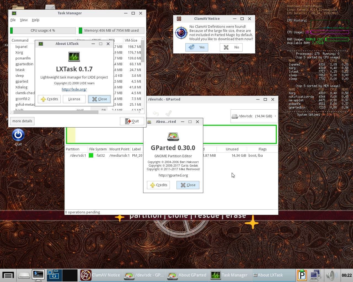Screen dimensions: 353x282
Task: Answer Yes in the ClamAV Notice
Action: pos(197,47)
